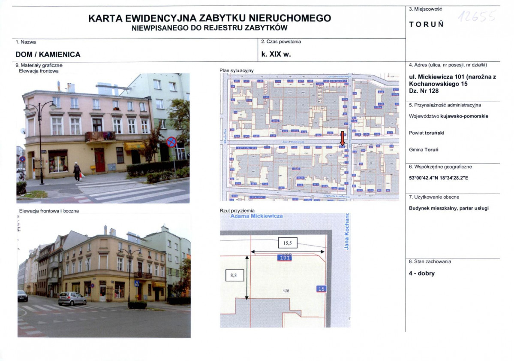The image size is (514, 361).
Task: Click the caption 'Elewacja frontowa i boczna'
Action: 49,211
